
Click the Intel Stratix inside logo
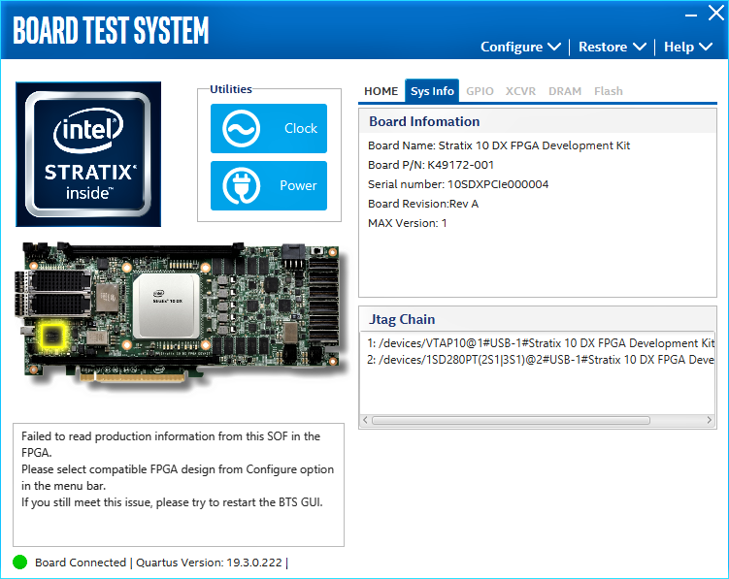[x=88, y=154]
